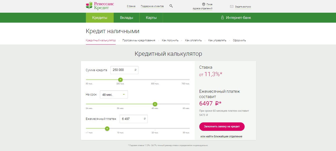Click the location pin icon
The height and width of the screenshot is (151, 336).
204,4
